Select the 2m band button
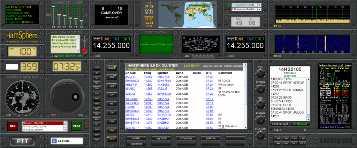The image size is (357, 148). point(97,73)
